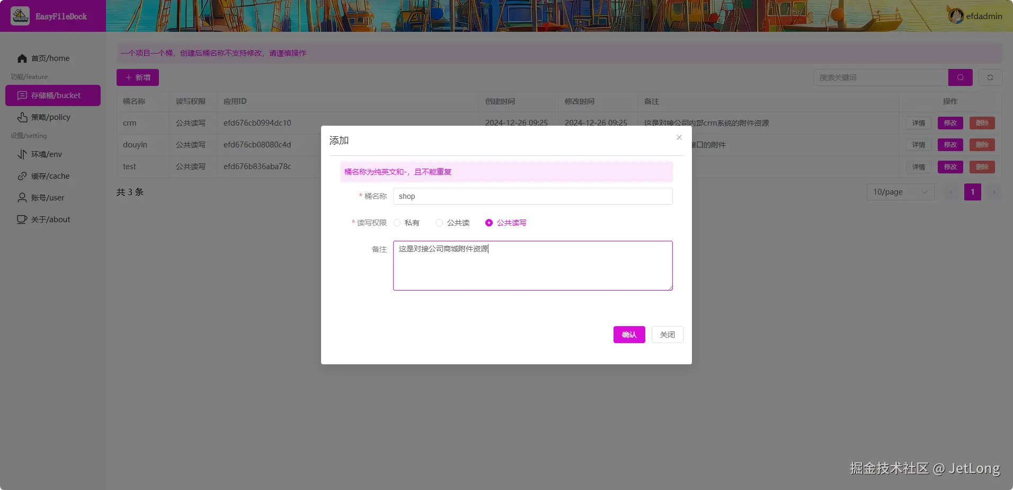Open 账号/user menu item
Image resolution: width=1013 pixels, height=490 pixels.
(x=53, y=198)
